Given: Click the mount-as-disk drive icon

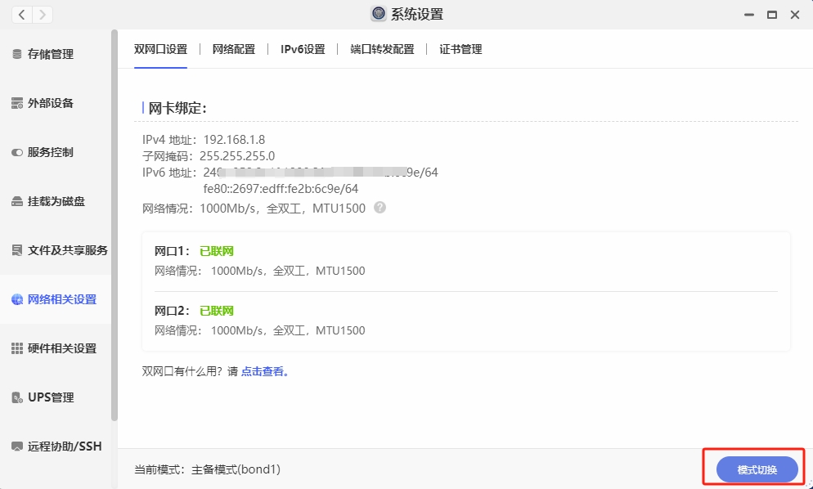Looking at the screenshot, I should (17, 201).
